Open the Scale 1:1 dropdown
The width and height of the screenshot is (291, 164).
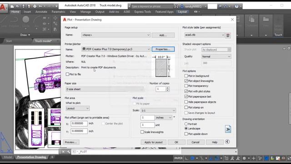(158, 111)
